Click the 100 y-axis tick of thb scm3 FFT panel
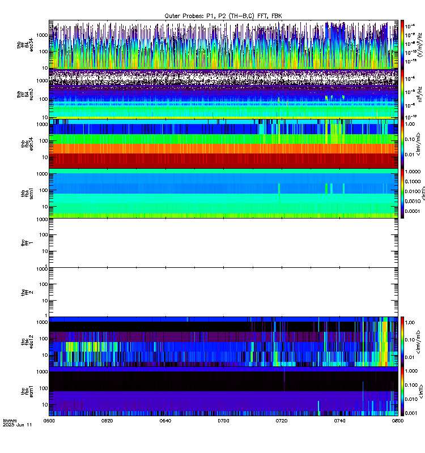 point(44,99)
